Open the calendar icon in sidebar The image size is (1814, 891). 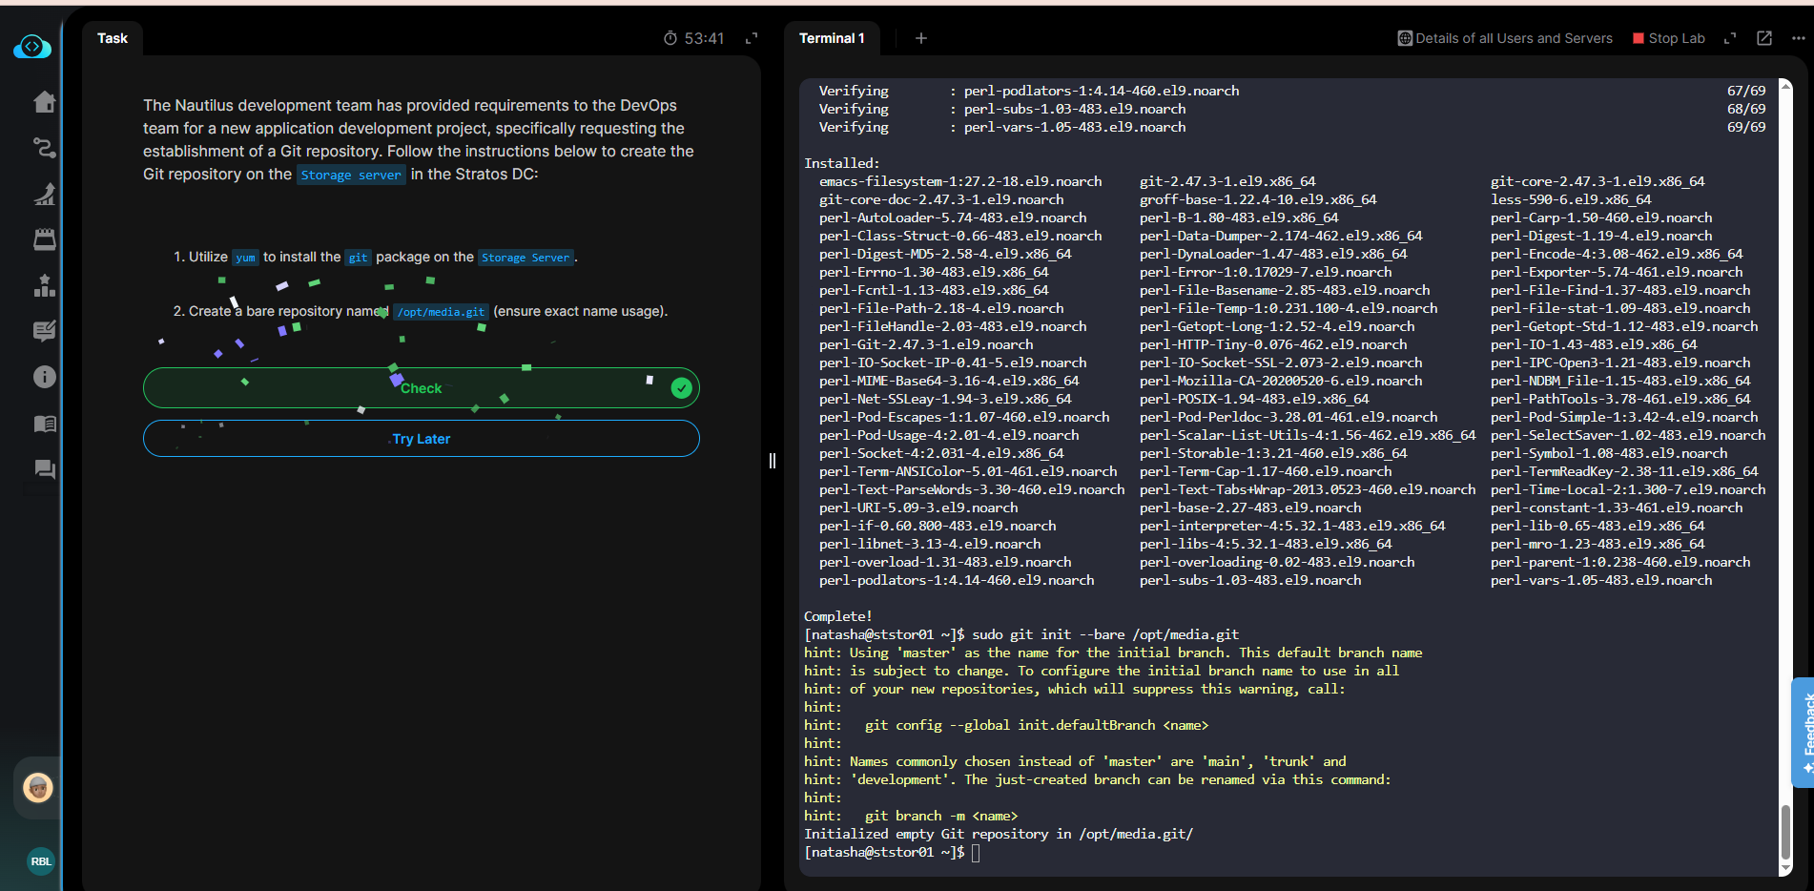pyautogui.click(x=44, y=239)
